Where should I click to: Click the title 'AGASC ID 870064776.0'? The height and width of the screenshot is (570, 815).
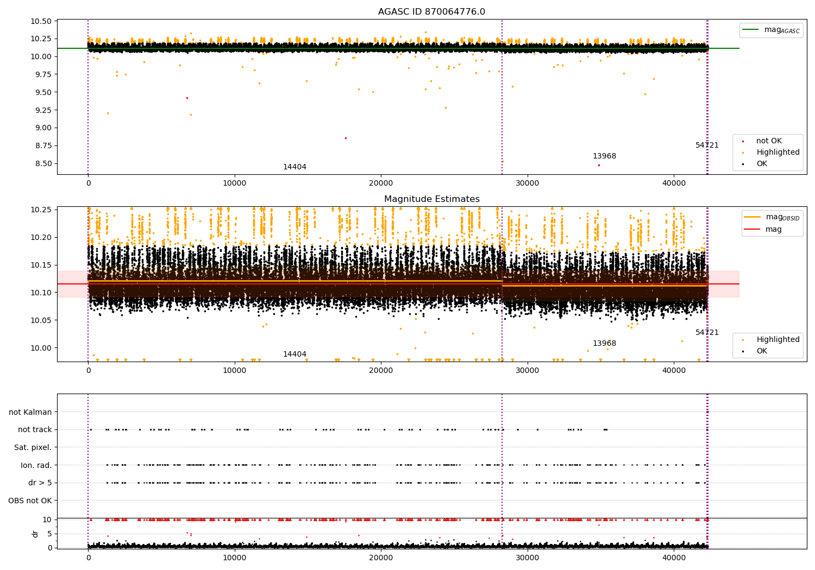[x=431, y=12]
